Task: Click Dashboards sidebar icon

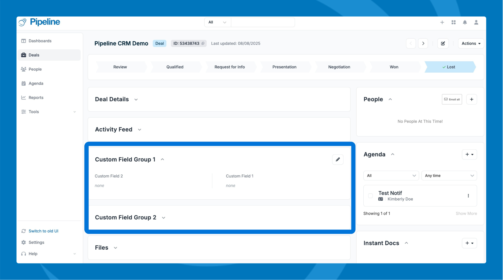Action: click(x=24, y=41)
